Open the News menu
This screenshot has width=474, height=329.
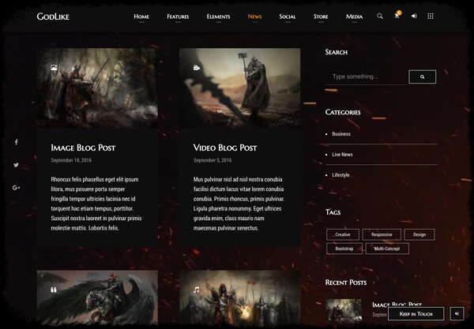(255, 17)
